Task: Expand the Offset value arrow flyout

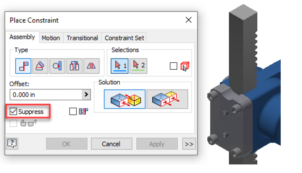Action: click(x=86, y=94)
